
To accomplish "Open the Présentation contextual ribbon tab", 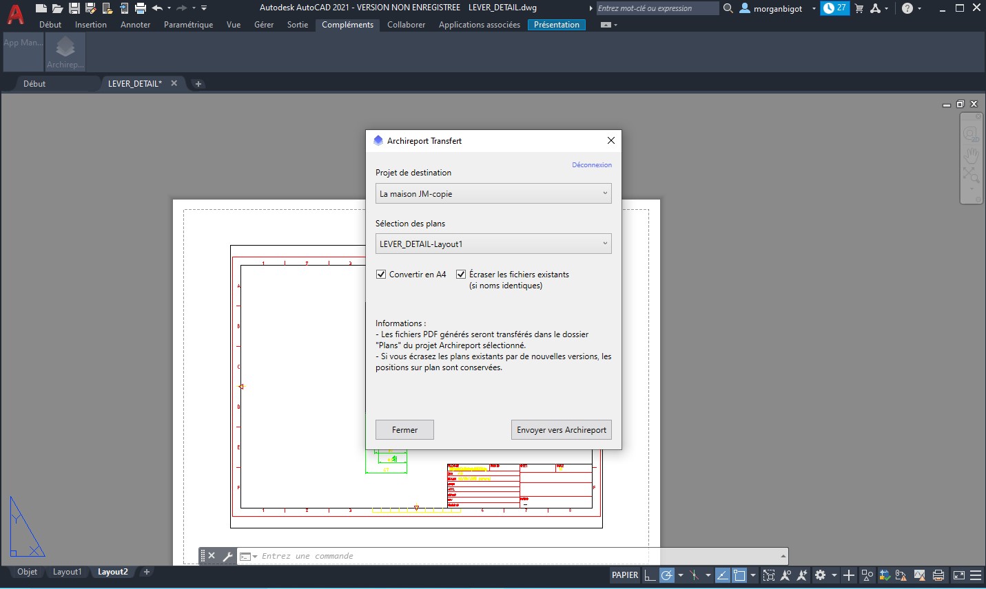I will [557, 25].
